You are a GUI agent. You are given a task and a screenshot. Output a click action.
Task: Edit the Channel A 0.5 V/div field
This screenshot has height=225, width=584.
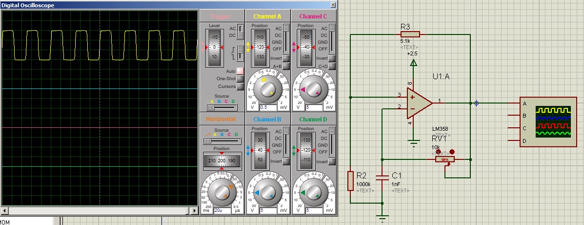pyautogui.click(x=268, y=107)
